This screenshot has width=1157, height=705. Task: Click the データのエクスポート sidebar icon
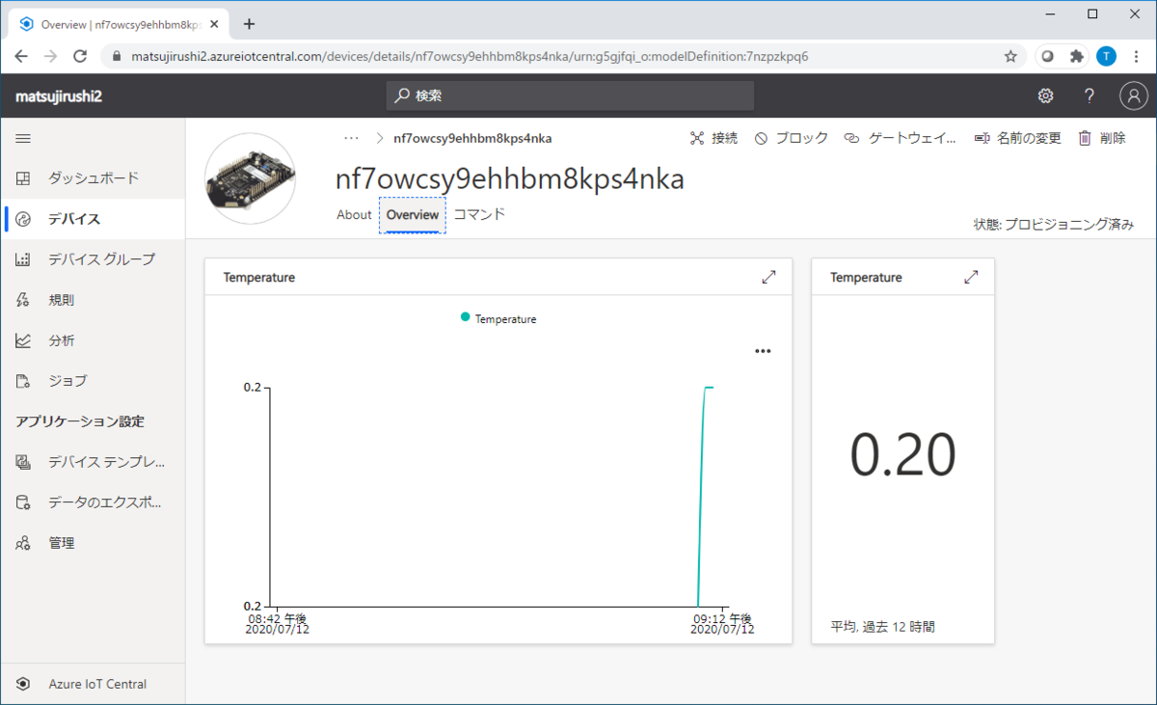[x=23, y=502]
